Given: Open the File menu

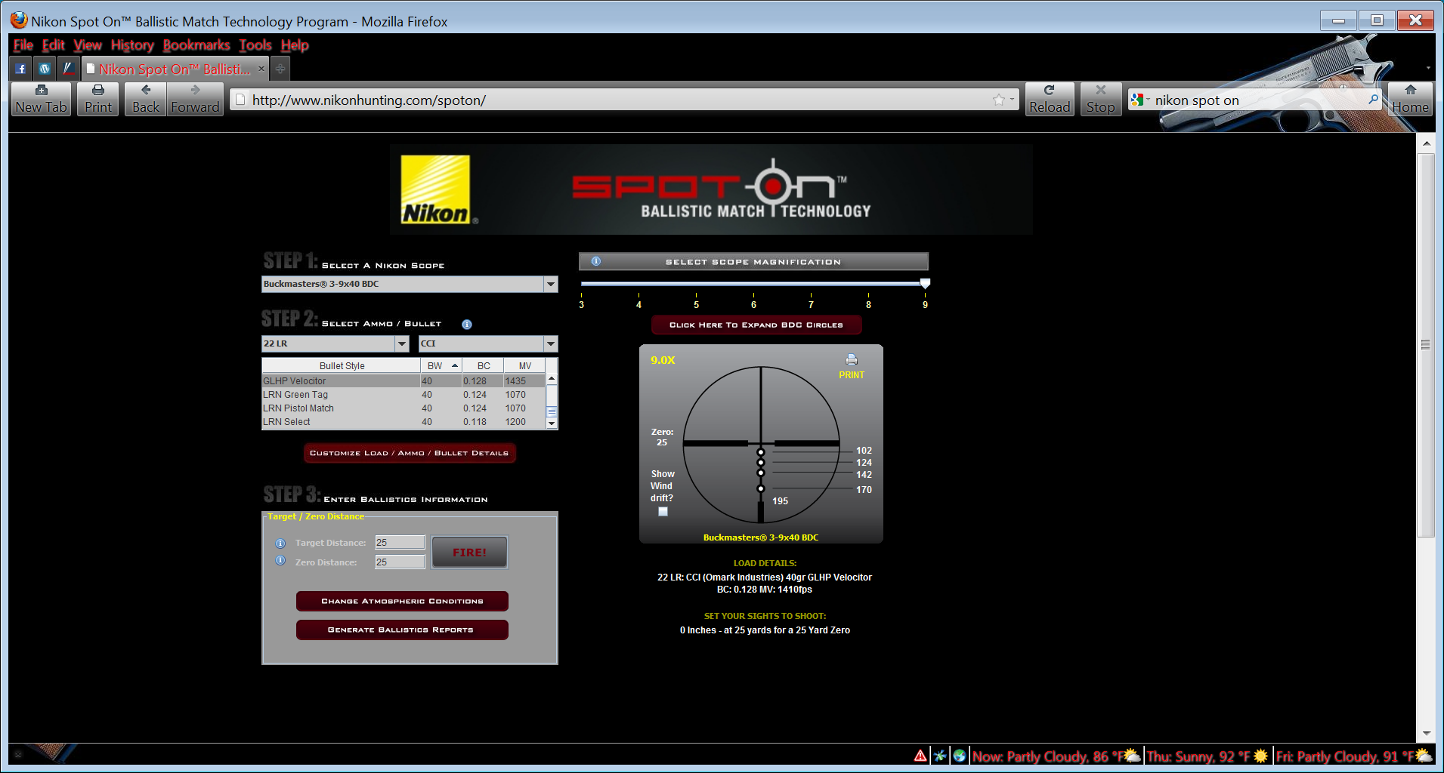Looking at the screenshot, I should coord(23,45).
